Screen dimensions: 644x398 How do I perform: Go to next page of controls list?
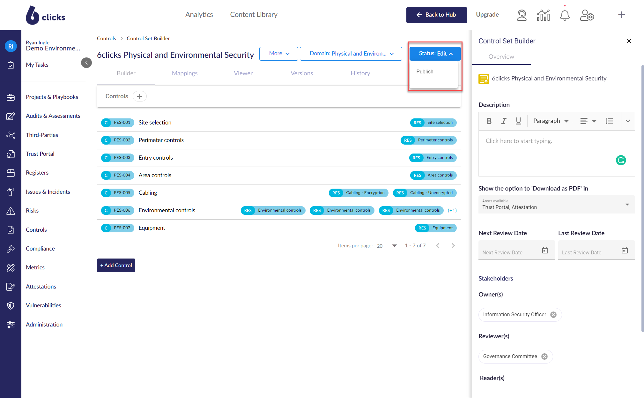453,246
